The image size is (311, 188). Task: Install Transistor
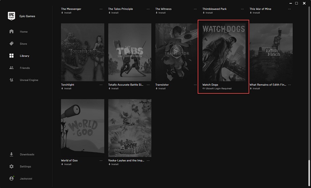tap(160, 88)
